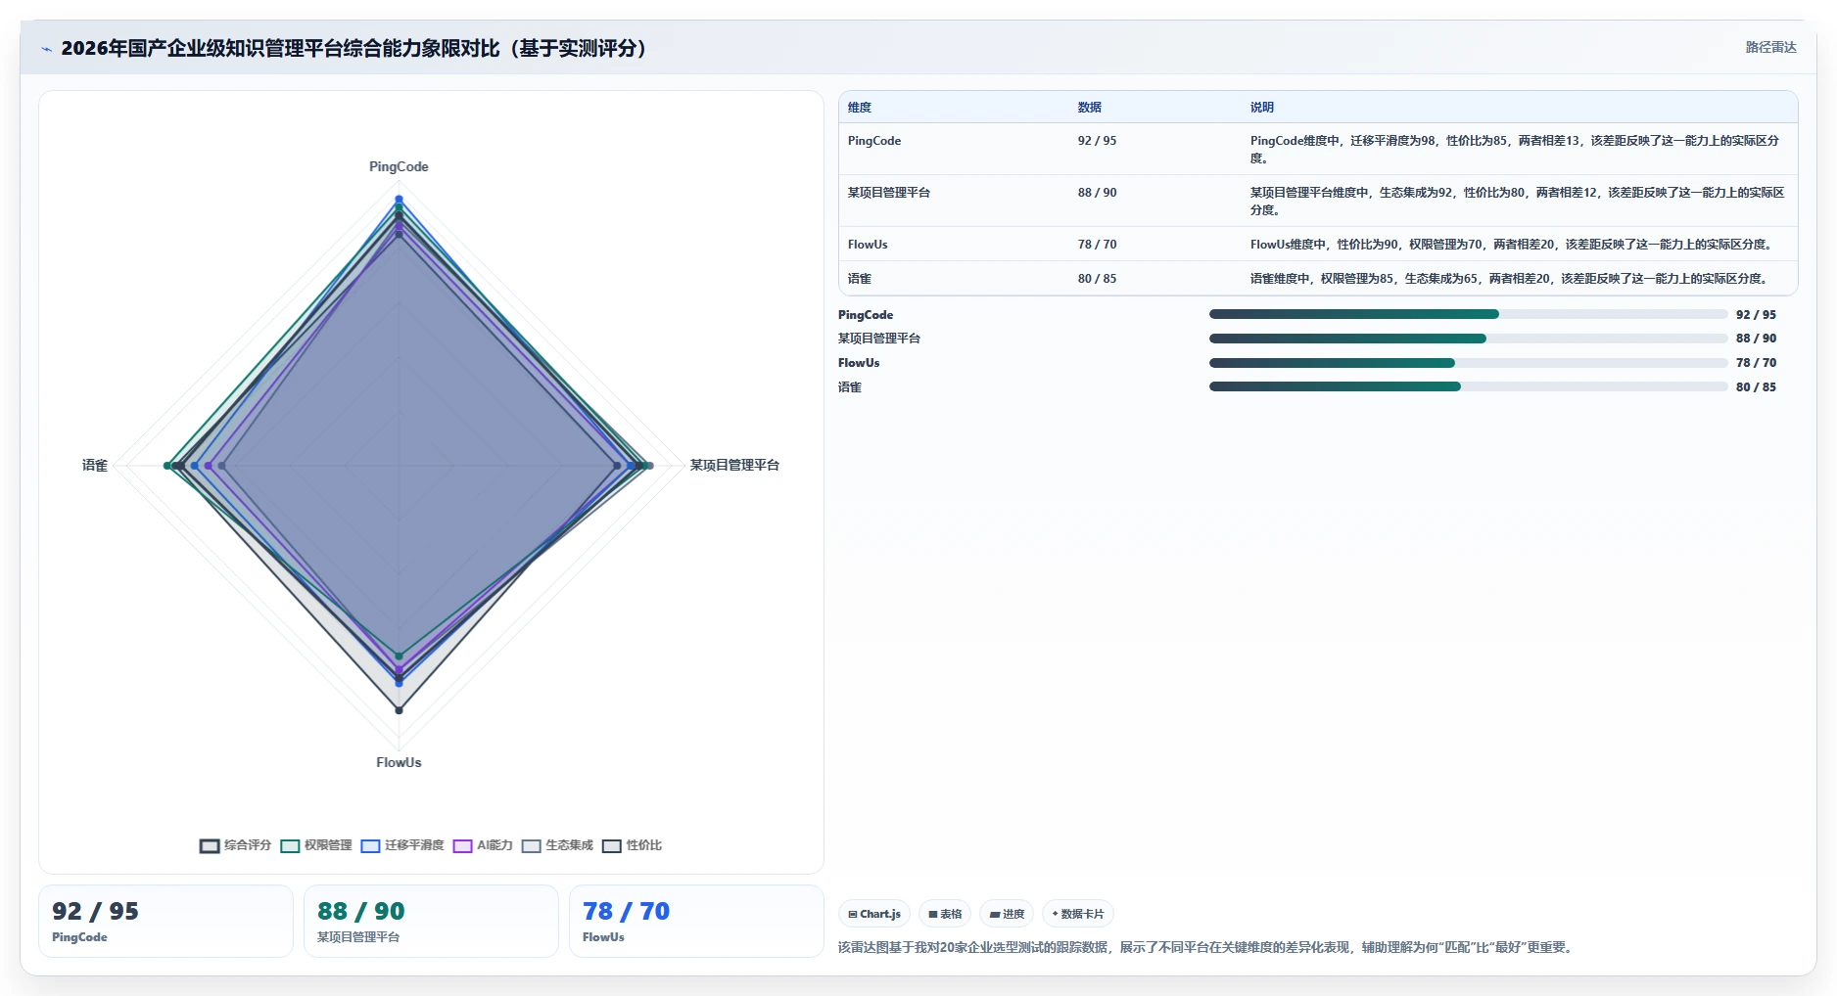
Task: Click the 某项目管理平台 progress bar
Action: click(1468, 339)
